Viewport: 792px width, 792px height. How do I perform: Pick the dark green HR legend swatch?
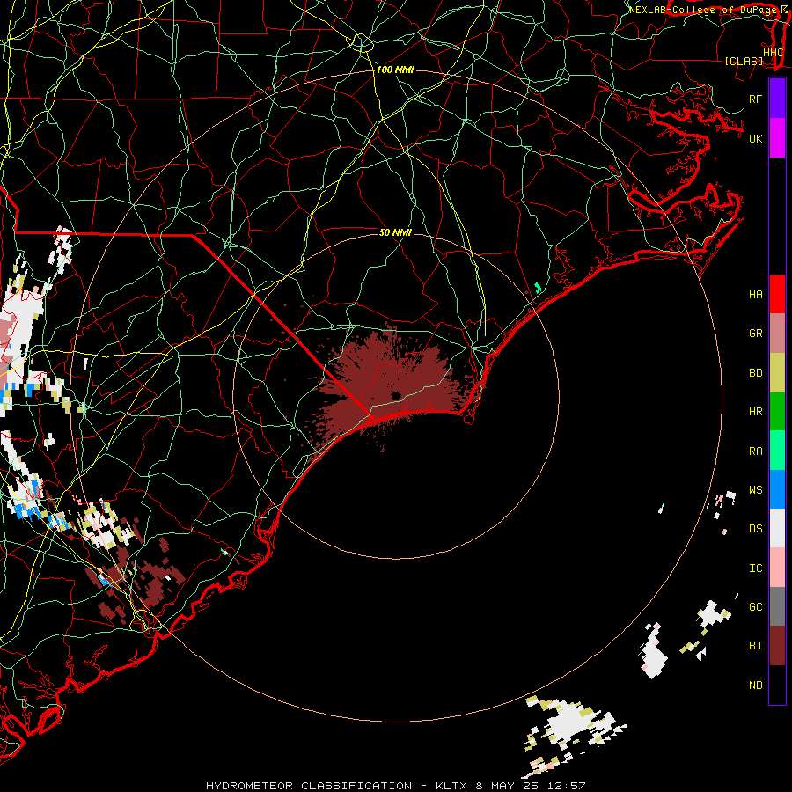pyautogui.click(x=777, y=412)
